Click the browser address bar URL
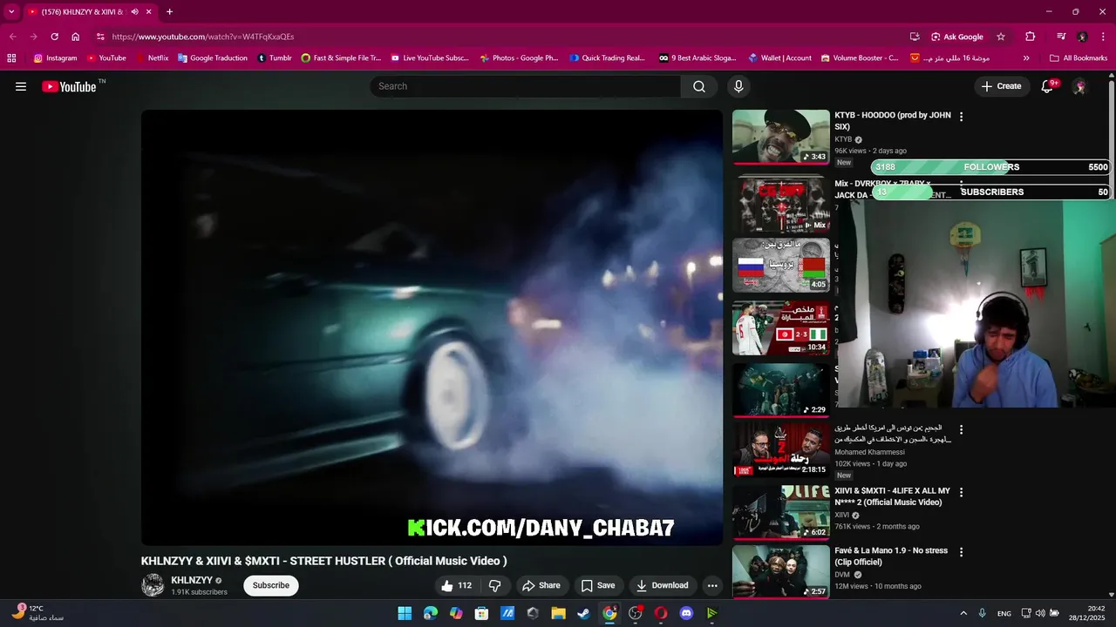The height and width of the screenshot is (627, 1116). (203, 37)
